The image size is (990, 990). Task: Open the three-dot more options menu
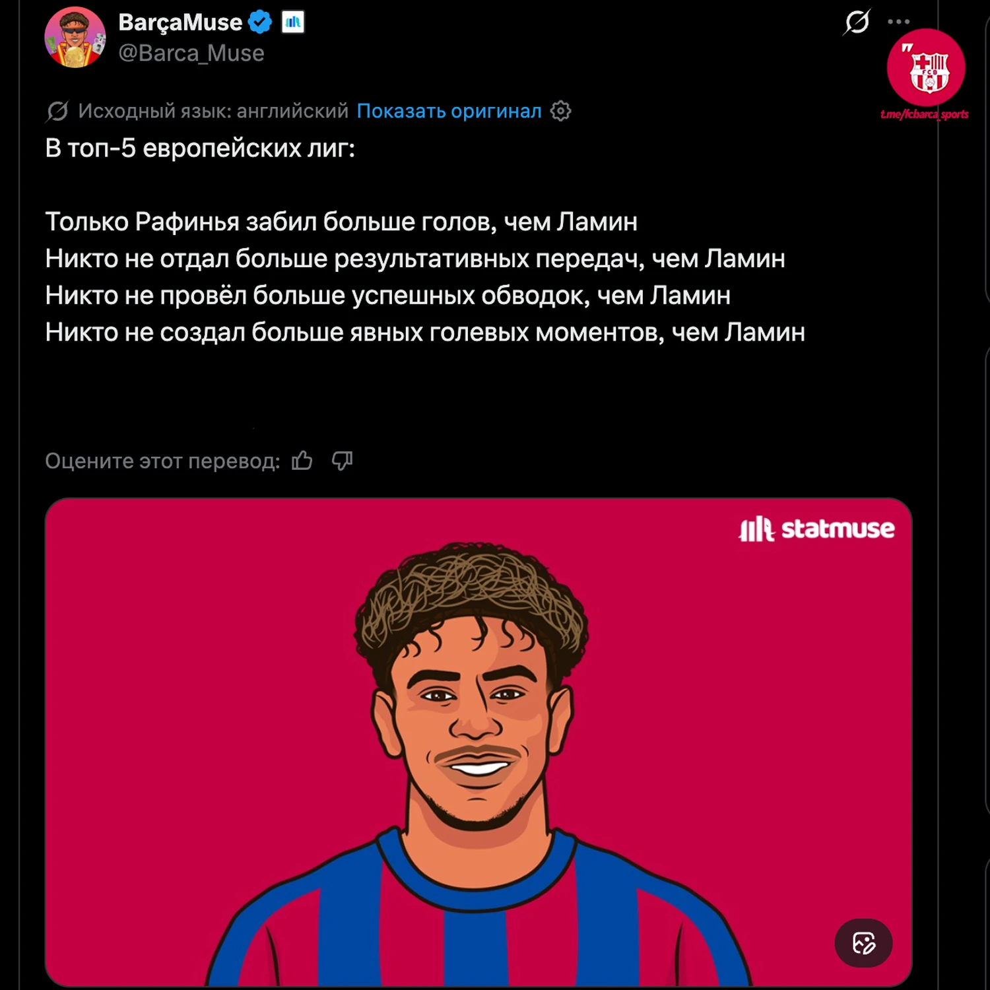tap(898, 22)
